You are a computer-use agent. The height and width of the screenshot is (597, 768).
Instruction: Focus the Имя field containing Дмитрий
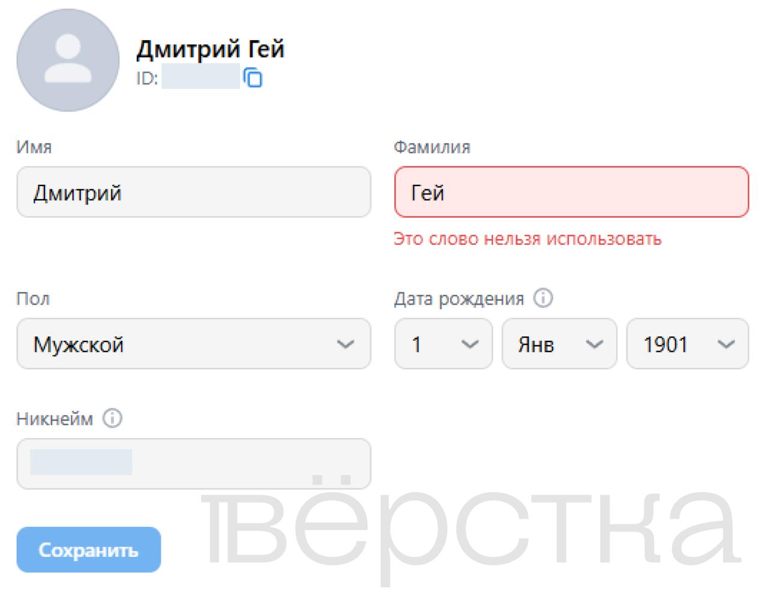point(193,193)
